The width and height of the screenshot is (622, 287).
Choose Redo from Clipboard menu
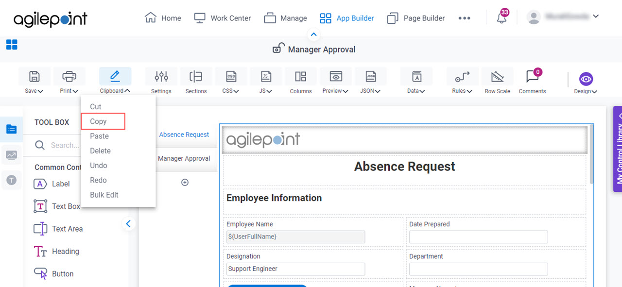pyautogui.click(x=98, y=180)
